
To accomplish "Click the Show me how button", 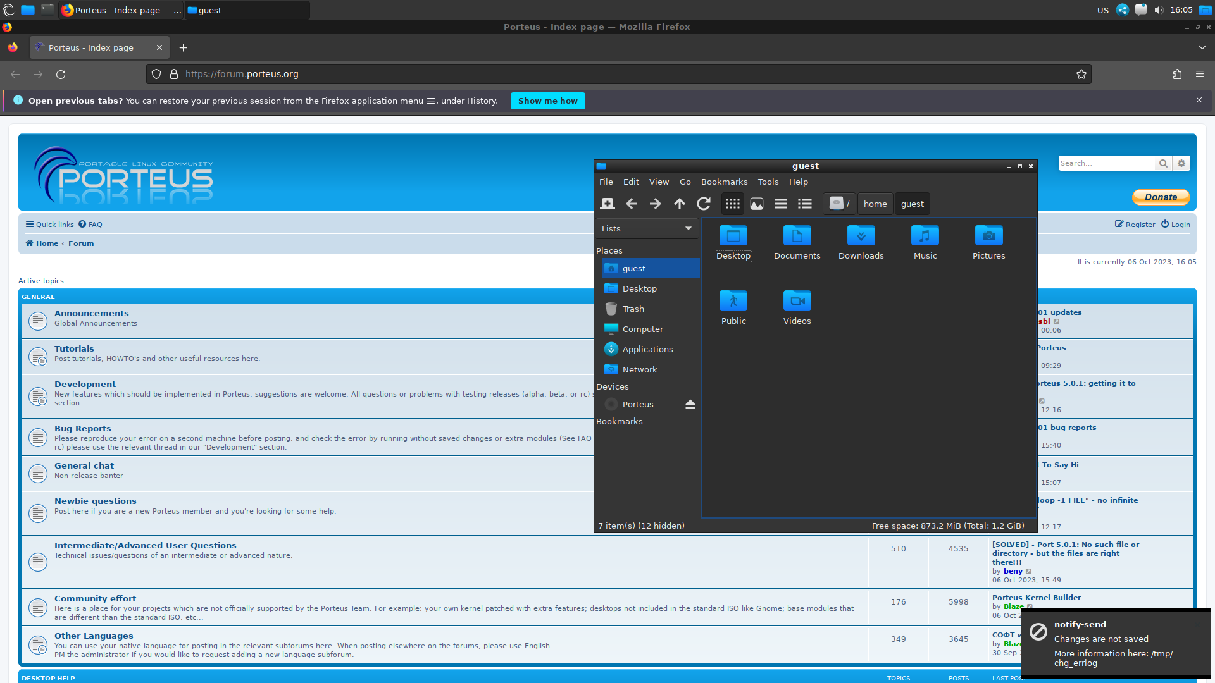I will tap(547, 101).
